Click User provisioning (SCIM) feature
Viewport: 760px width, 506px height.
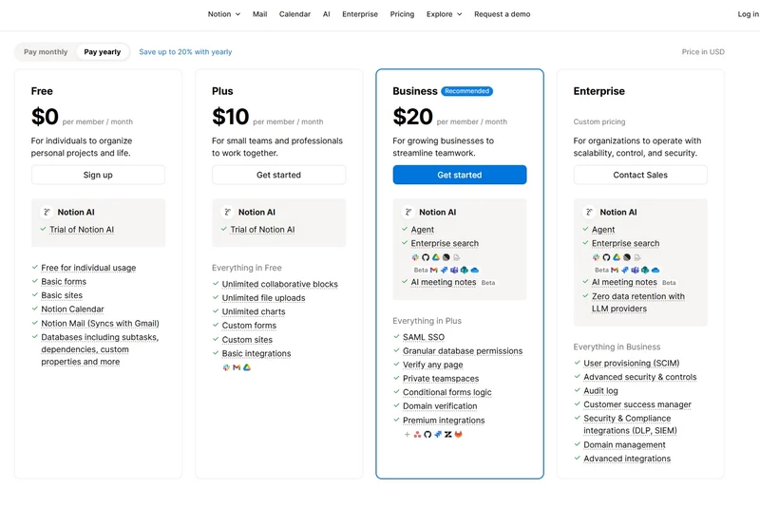tap(631, 364)
